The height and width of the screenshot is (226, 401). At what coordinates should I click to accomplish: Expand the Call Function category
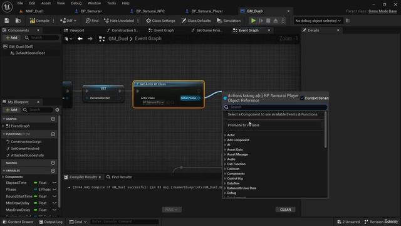coord(225,164)
